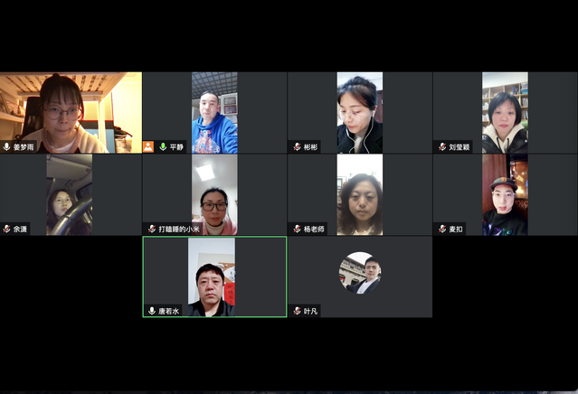
Task: Click the orange host badge icon next to 平静
Action: [148, 147]
